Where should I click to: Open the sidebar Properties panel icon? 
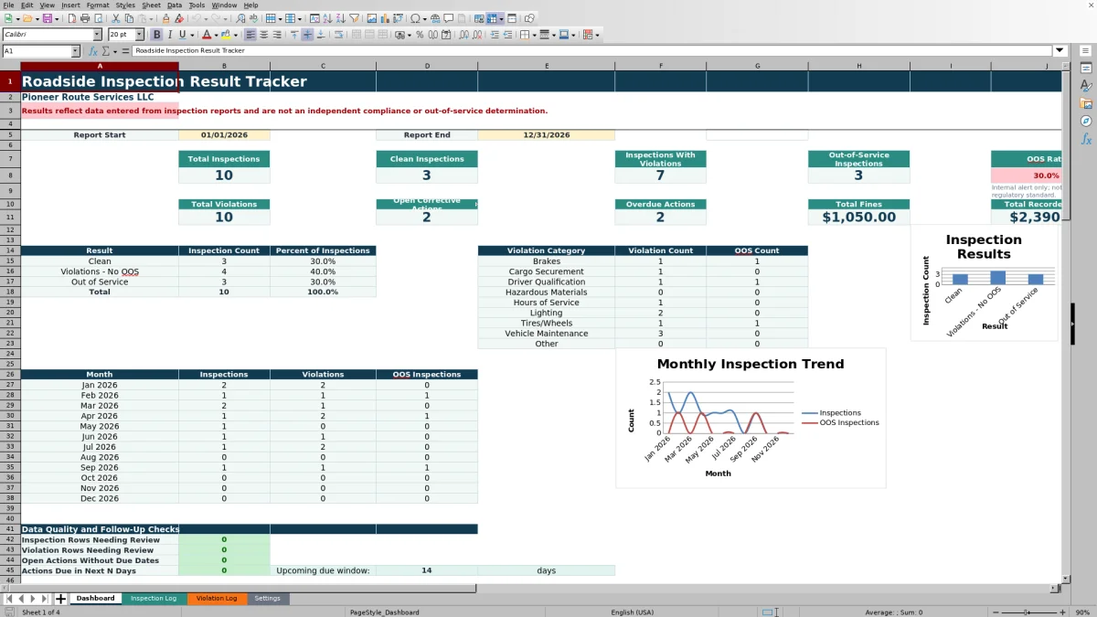[x=1086, y=68]
